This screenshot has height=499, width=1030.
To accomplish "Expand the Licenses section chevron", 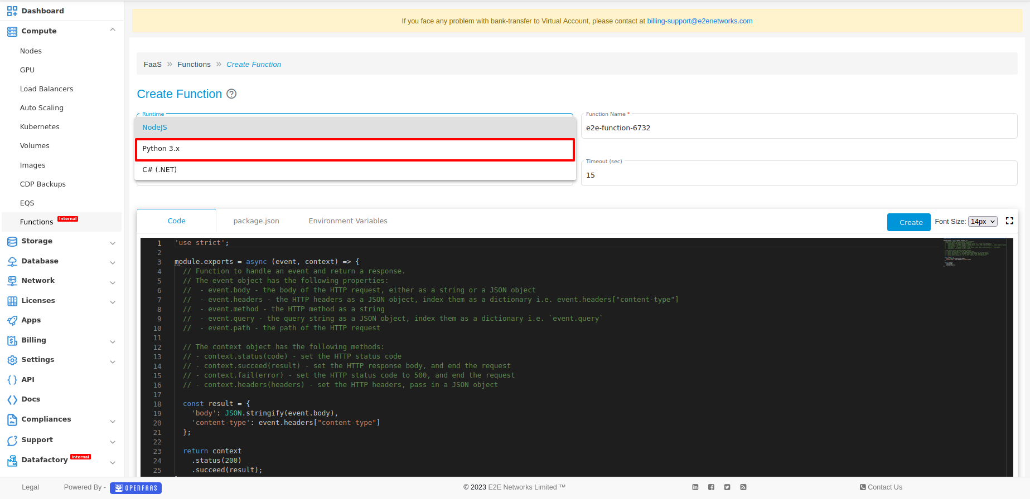I will (113, 302).
